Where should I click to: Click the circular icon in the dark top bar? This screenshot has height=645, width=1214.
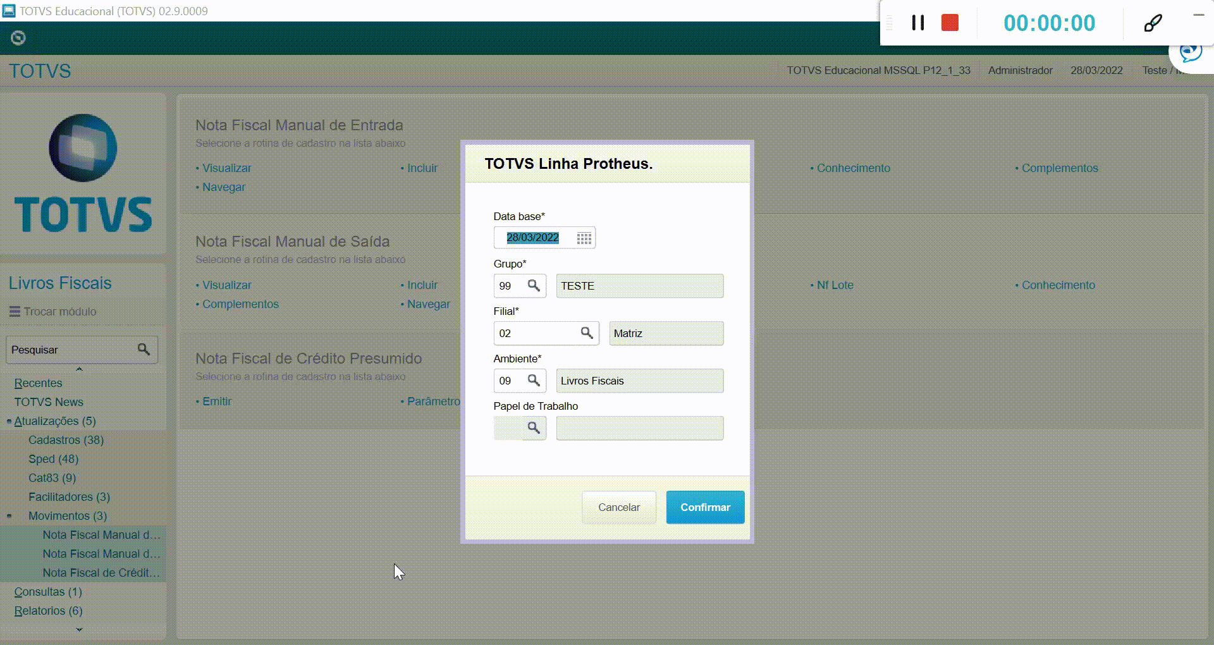tap(18, 38)
